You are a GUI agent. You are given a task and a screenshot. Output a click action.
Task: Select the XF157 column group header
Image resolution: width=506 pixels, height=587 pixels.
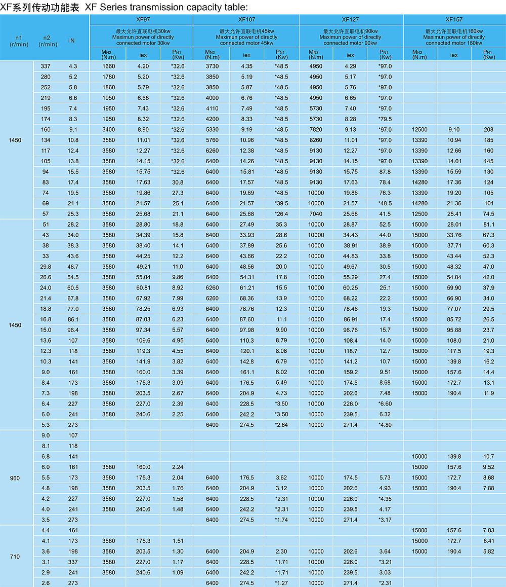(454, 20)
